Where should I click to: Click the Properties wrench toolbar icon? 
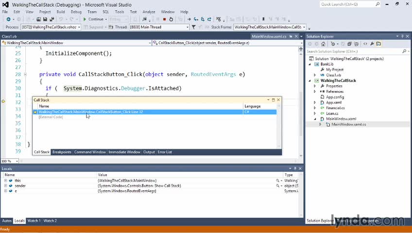(372, 44)
